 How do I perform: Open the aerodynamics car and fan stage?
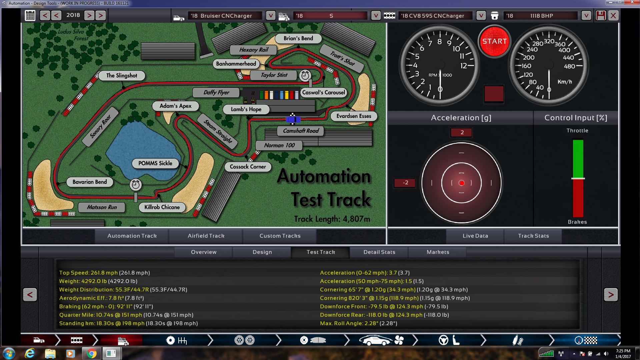coord(381,340)
